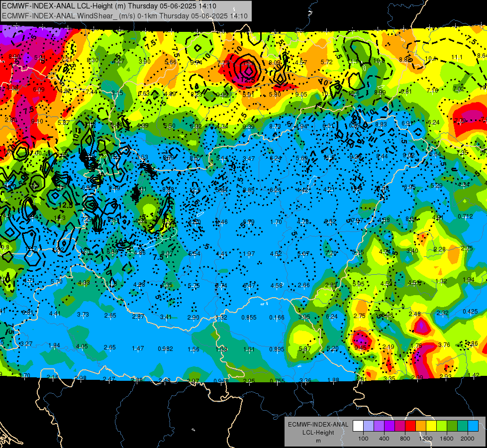Click the wind shear value 2.87

138,317
